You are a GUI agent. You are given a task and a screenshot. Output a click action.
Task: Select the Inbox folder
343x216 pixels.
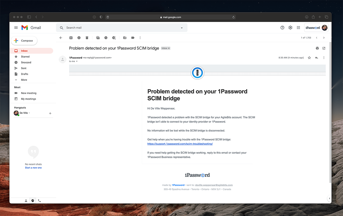31,51
